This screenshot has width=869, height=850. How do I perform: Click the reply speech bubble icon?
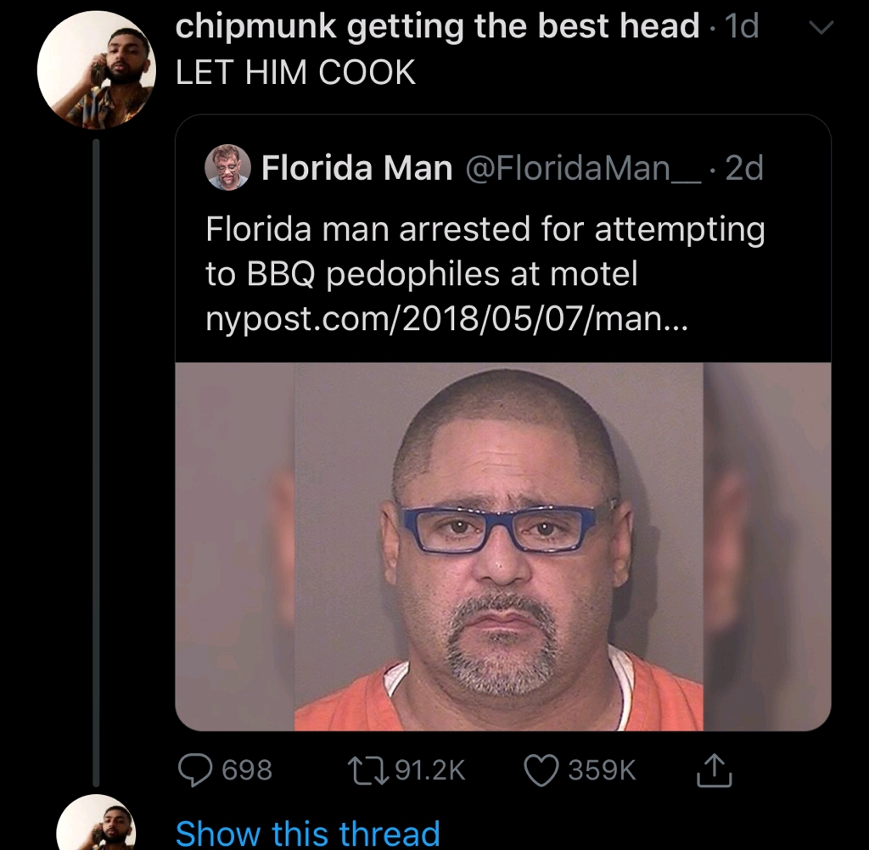196,769
